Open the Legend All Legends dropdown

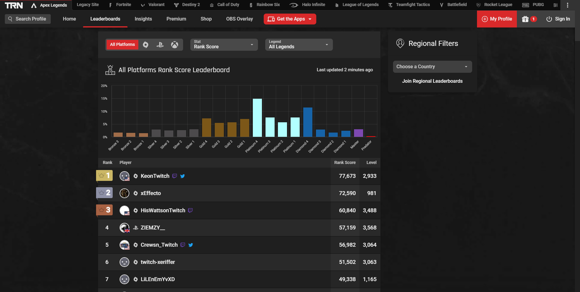tap(299, 45)
